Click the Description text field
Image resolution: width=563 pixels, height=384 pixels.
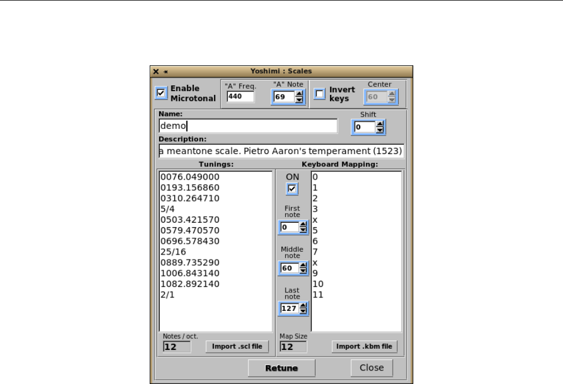coord(281,151)
